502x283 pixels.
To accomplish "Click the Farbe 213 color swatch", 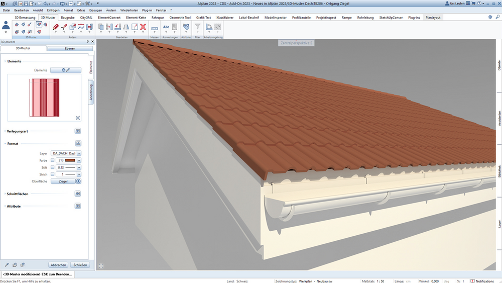I will click(x=70, y=160).
